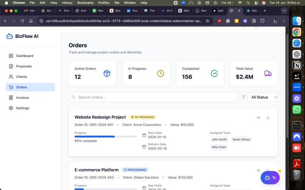The width and height of the screenshot is (305, 190).
Task: Open Finder from the Dock
Action: tap(297, 21)
